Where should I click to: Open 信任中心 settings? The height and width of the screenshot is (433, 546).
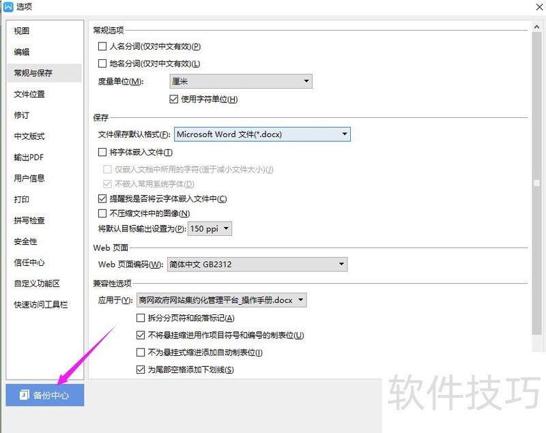click(x=44, y=263)
